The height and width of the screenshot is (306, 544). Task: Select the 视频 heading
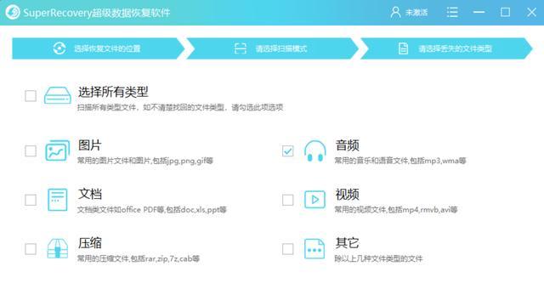pyautogui.click(x=347, y=195)
